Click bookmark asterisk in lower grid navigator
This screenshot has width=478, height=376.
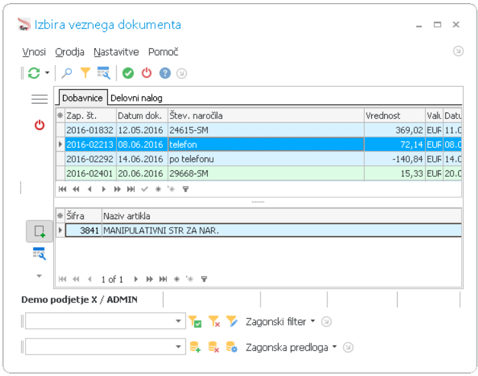[x=177, y=279]
